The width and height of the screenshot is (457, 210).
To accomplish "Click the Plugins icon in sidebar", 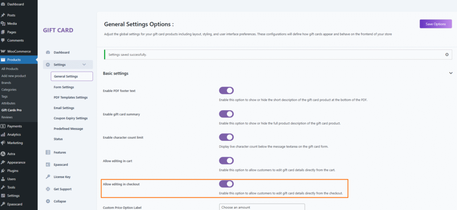I will point(3,171).
